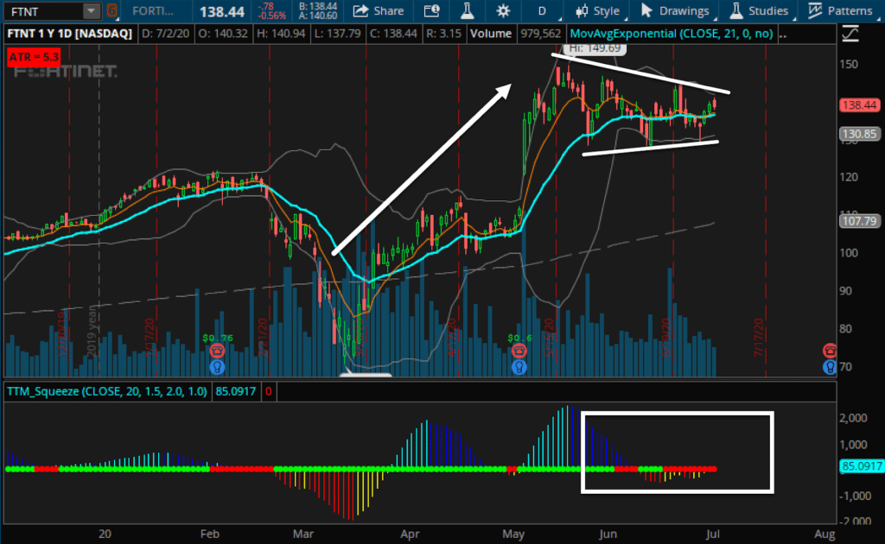Click the 85.0917 value next to TTM_Squeeze
This screenshot has width=885, height=544.
235,391
